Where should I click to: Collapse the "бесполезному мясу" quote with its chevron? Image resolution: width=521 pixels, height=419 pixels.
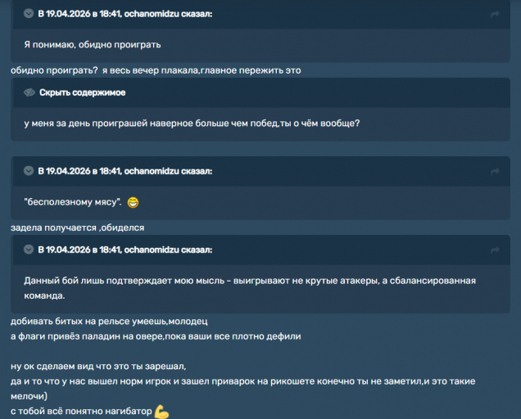29,171
